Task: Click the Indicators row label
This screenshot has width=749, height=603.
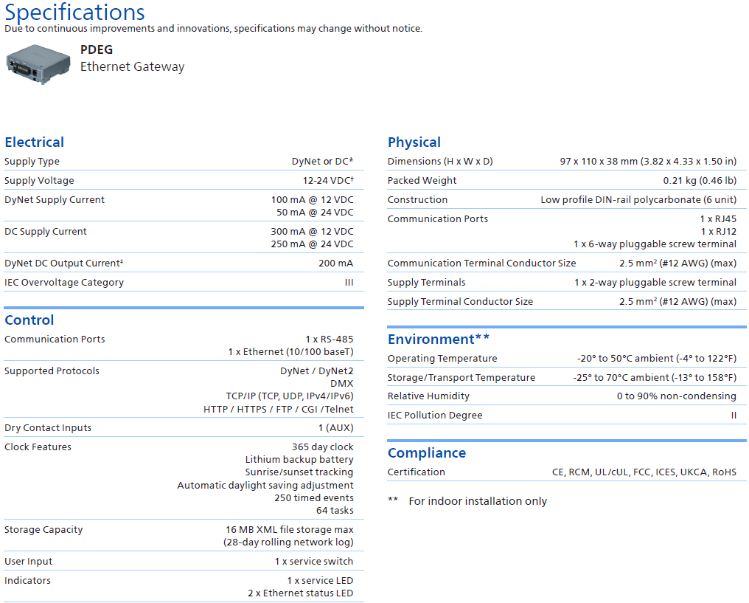Action: coord(27,581)
